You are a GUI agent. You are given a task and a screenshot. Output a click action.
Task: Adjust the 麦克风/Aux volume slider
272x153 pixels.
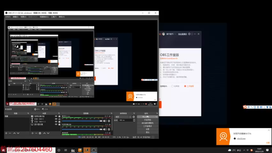82,121
